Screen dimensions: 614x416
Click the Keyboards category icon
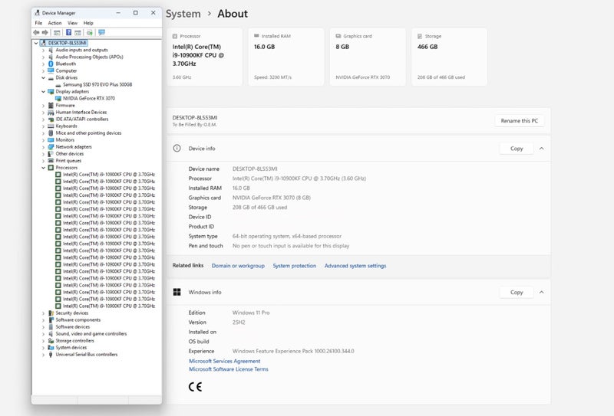point(51,126)
